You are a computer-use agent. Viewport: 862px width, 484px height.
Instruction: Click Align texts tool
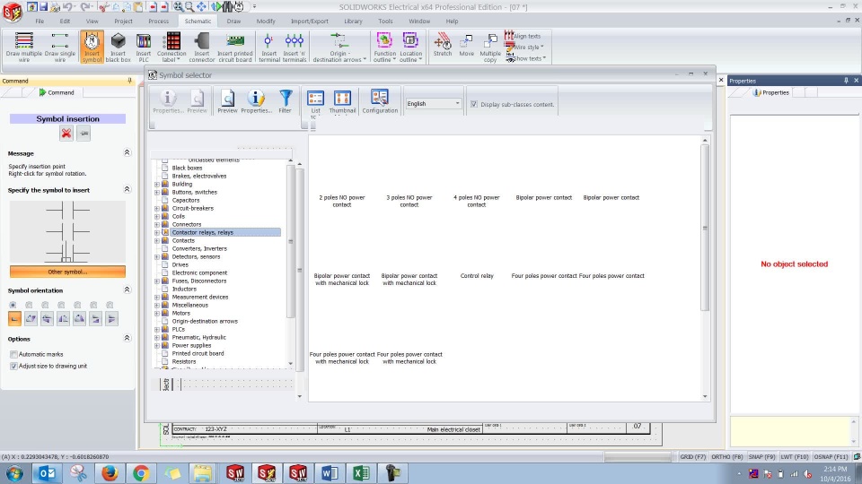(523, 36)
